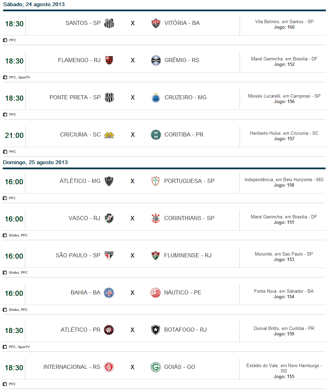Select PONTE PRETA - SP team name
This screenshot has height=390, width=329.
coord(75,98)
